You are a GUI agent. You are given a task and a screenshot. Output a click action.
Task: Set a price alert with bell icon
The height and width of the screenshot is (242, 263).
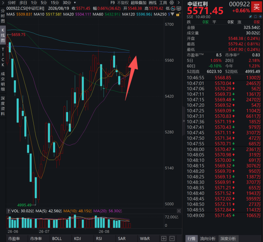(255, 17)
